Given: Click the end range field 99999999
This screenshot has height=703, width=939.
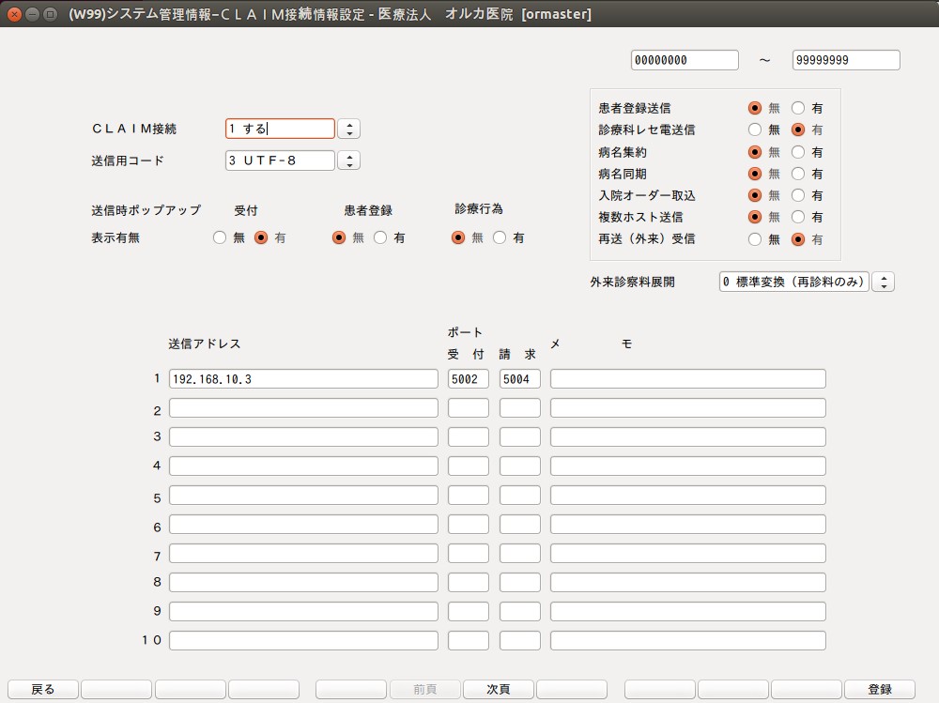Looking at the screenshot, I should click(846, 60).
